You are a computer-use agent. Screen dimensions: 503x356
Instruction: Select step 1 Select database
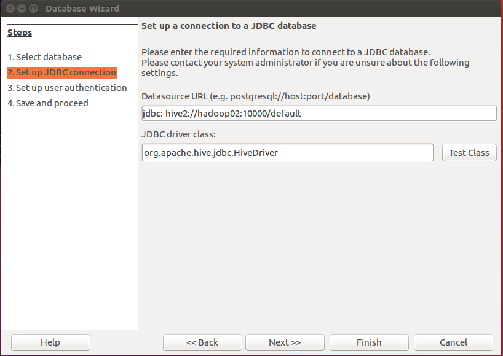[x=45, y=57]
